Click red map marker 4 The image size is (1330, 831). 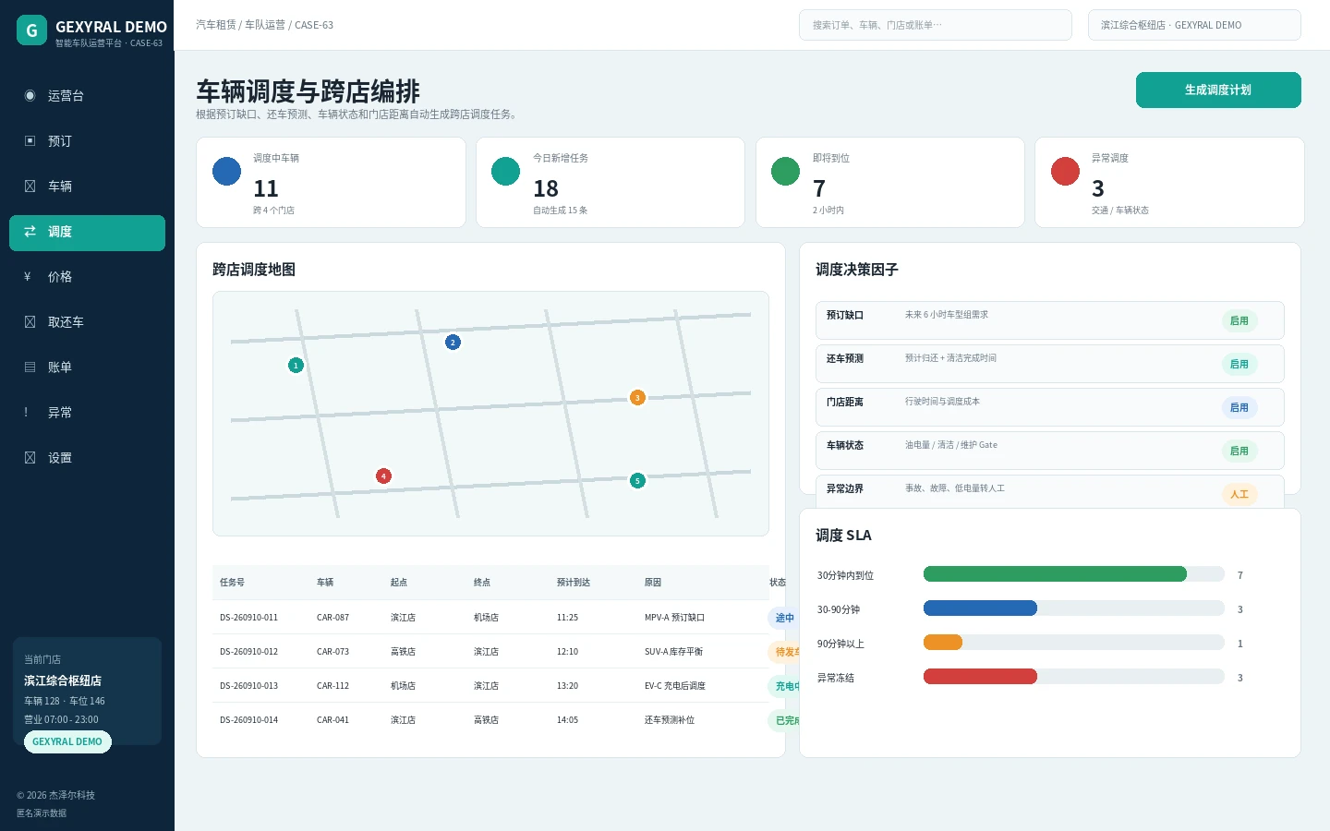383,476
